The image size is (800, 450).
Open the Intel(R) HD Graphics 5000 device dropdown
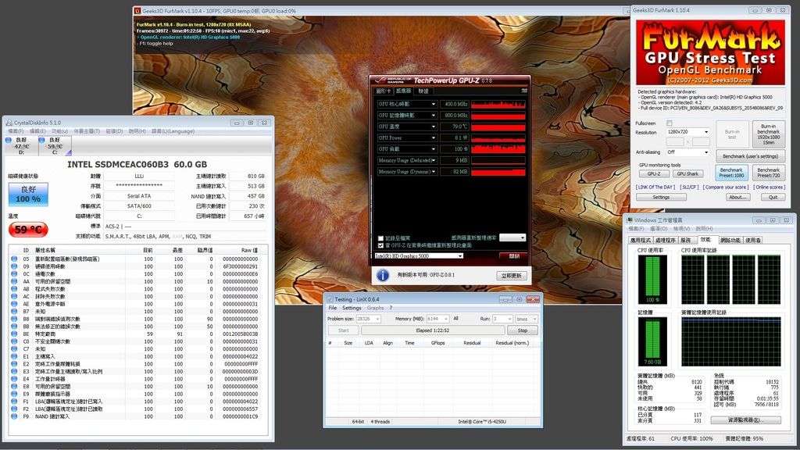pyautogui.click(x=419, y=256)
